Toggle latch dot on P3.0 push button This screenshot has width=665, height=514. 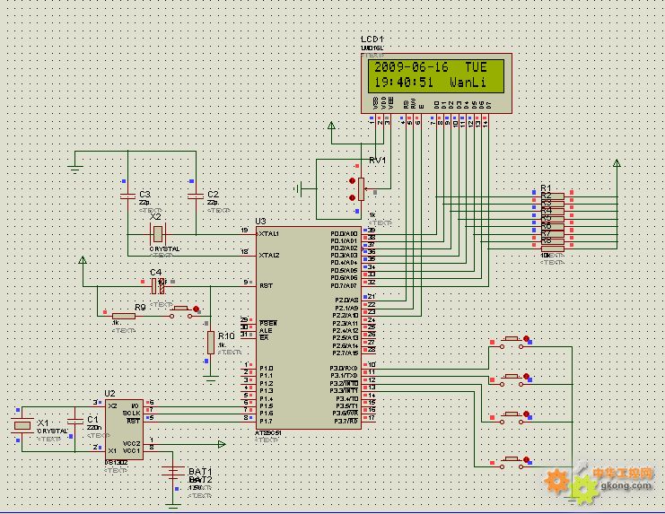526,338
